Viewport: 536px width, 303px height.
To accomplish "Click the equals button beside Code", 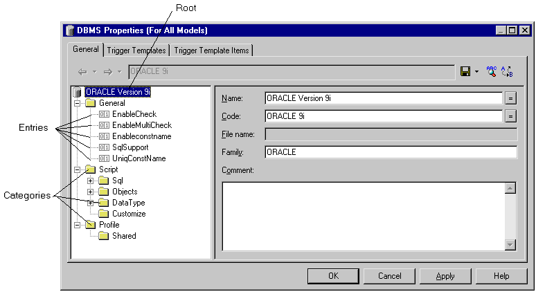I will pyautogui.click(x=510, y=116).
